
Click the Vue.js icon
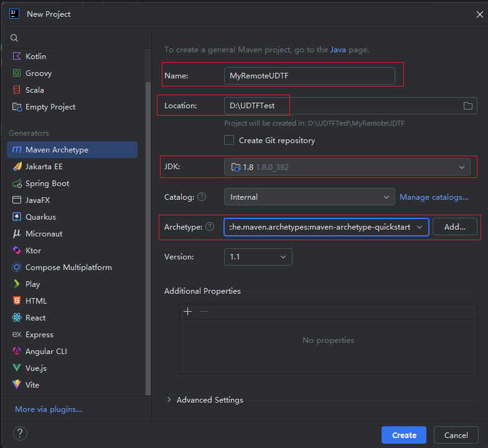(x=17, y=368)
